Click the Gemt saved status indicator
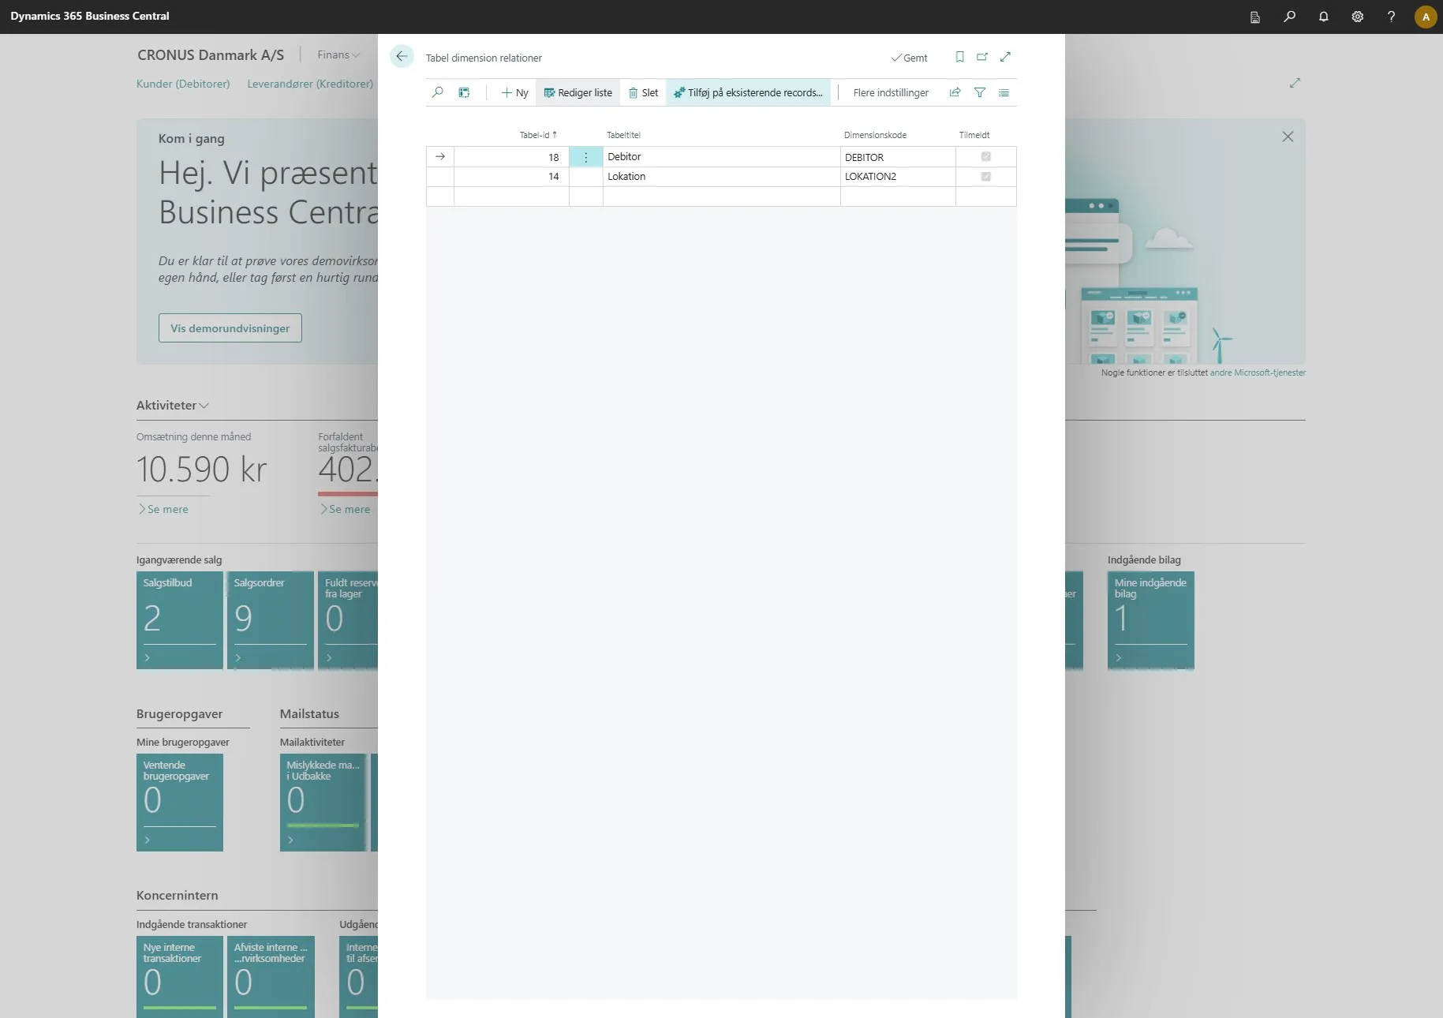 point(910,58)
